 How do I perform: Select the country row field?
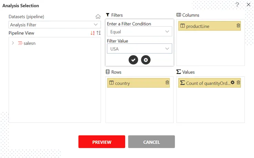click(138, 83)
